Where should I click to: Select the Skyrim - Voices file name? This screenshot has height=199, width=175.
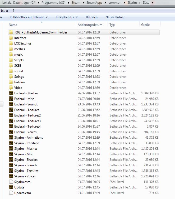pyautogui.click(x=25, y=176)
